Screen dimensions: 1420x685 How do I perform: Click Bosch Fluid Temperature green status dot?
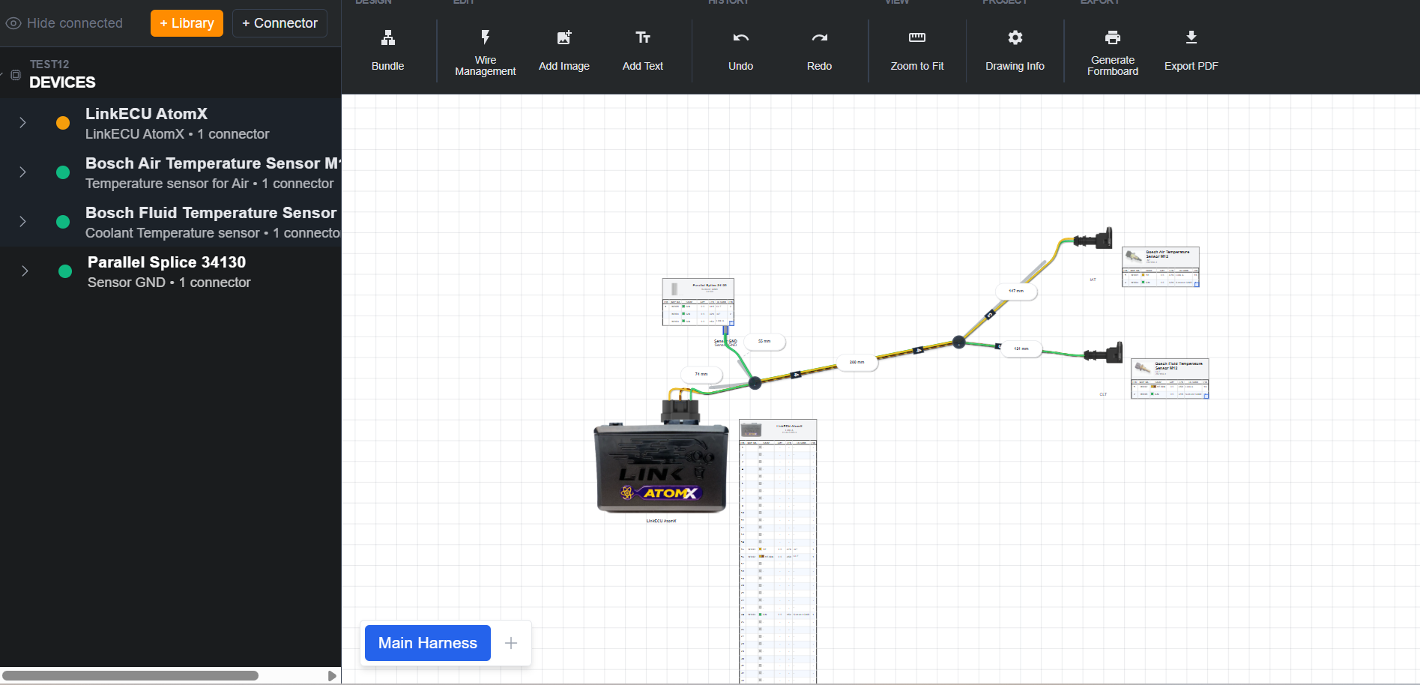(x=63, y=222)
